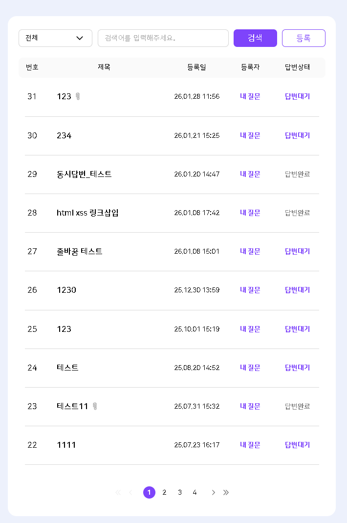The image size is (347, 523).
Task: Click the attachment clip icon beside 테스트11
Action: coord(95,406)
